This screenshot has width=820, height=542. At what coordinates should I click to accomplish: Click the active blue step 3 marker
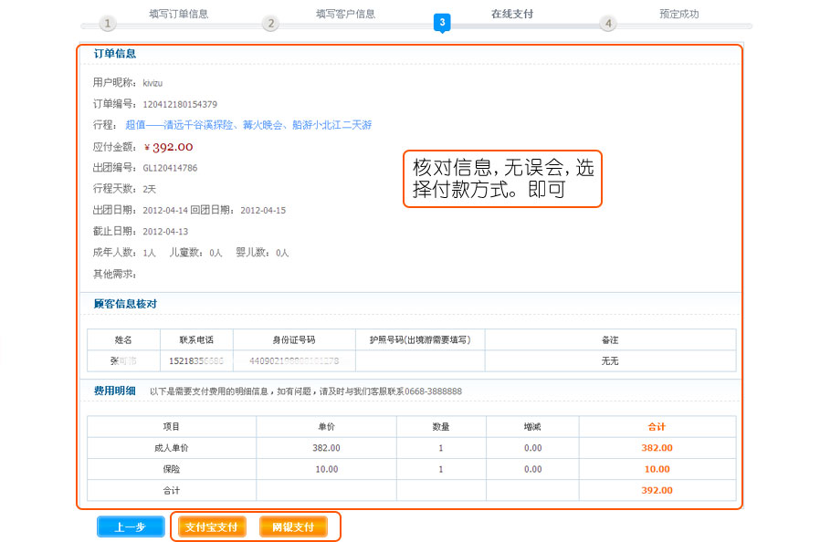pos(442,23)
